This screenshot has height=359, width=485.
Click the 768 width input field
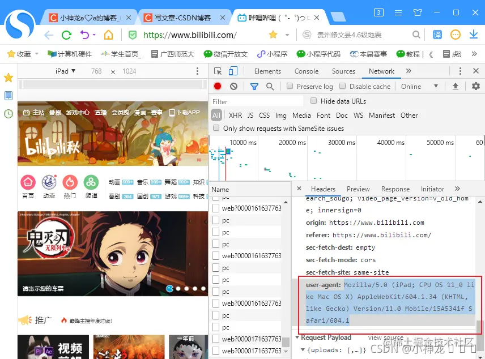96,71
